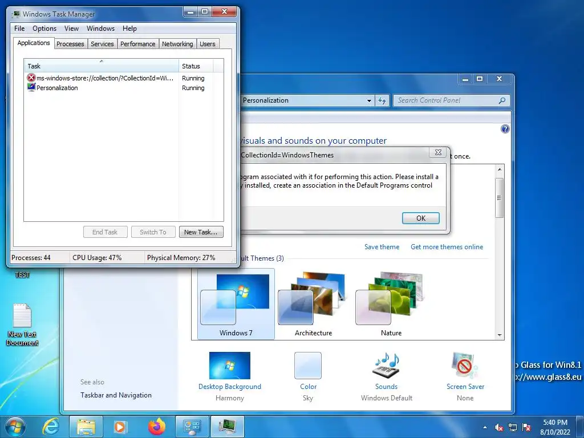
Task: Open Desktop Background settings icon
Action: (230, 366)
